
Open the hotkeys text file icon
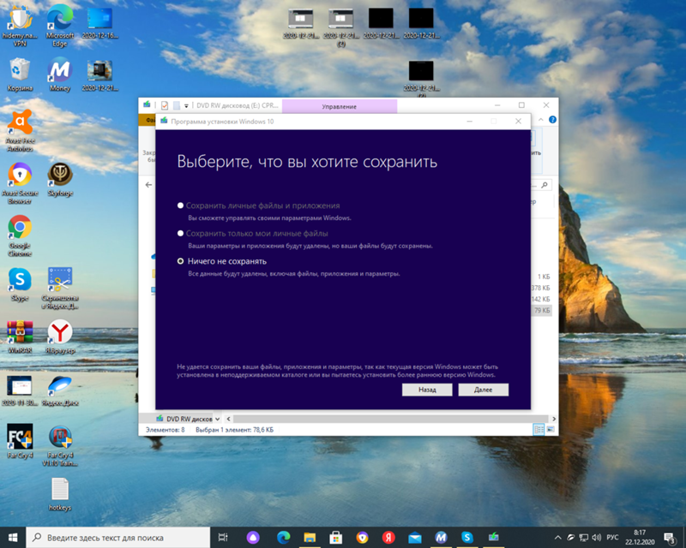click(60, 494)
